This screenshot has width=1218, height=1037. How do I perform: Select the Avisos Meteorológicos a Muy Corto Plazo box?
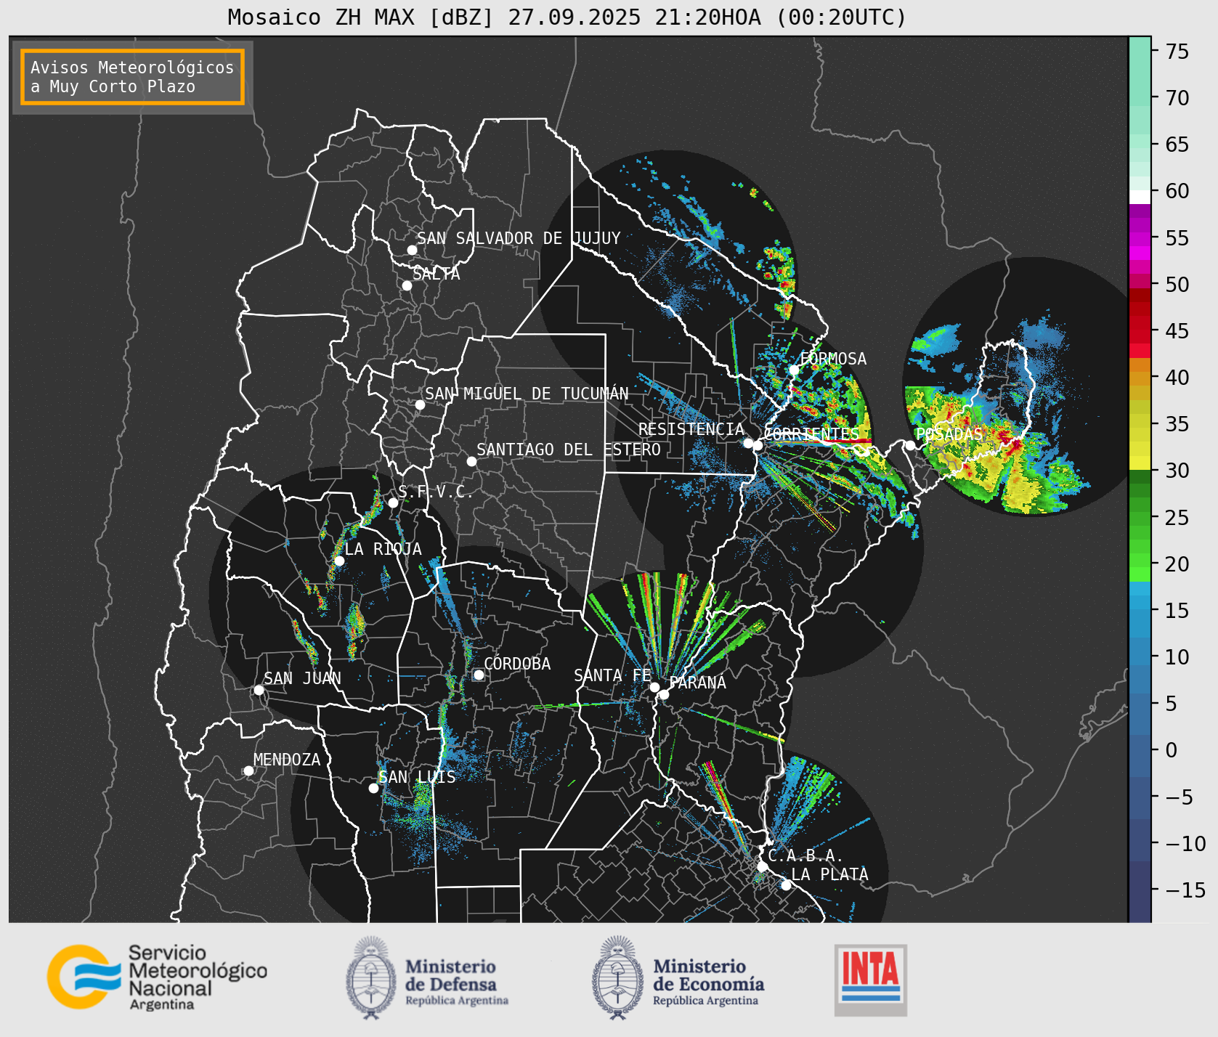tap(132, 77)
